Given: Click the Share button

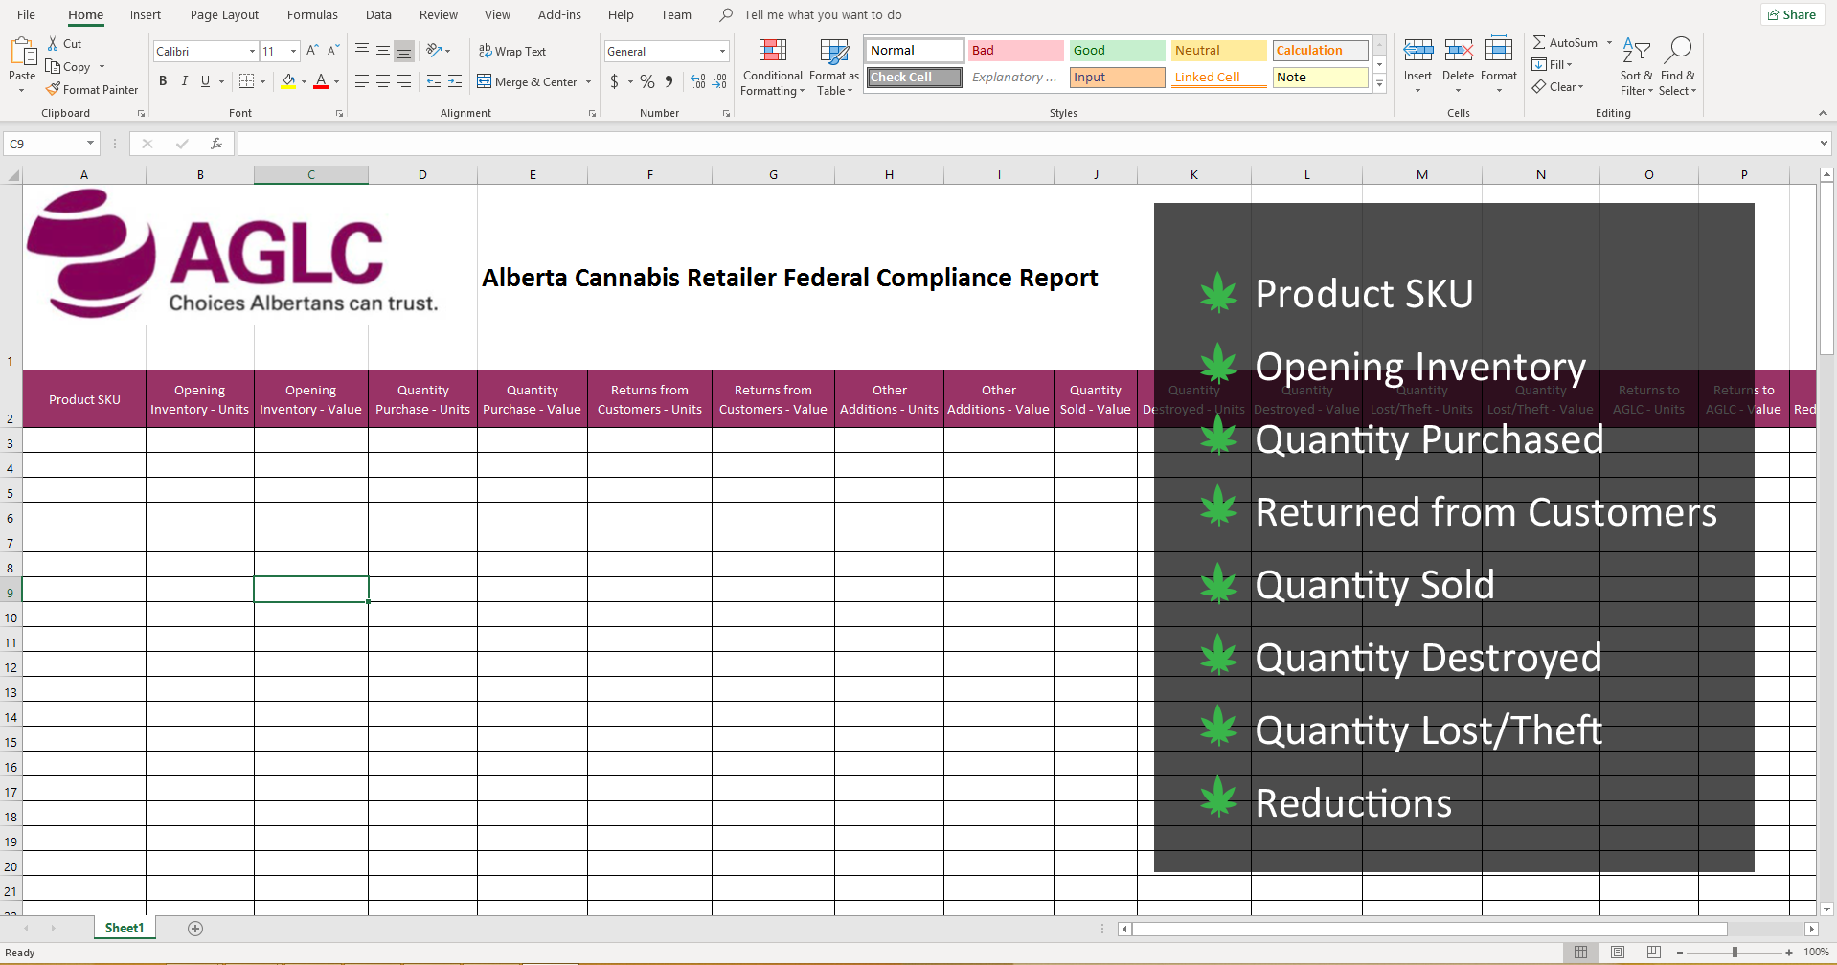Looking at the screenshot, I should pyautogui.click(x=1792, y=14).
